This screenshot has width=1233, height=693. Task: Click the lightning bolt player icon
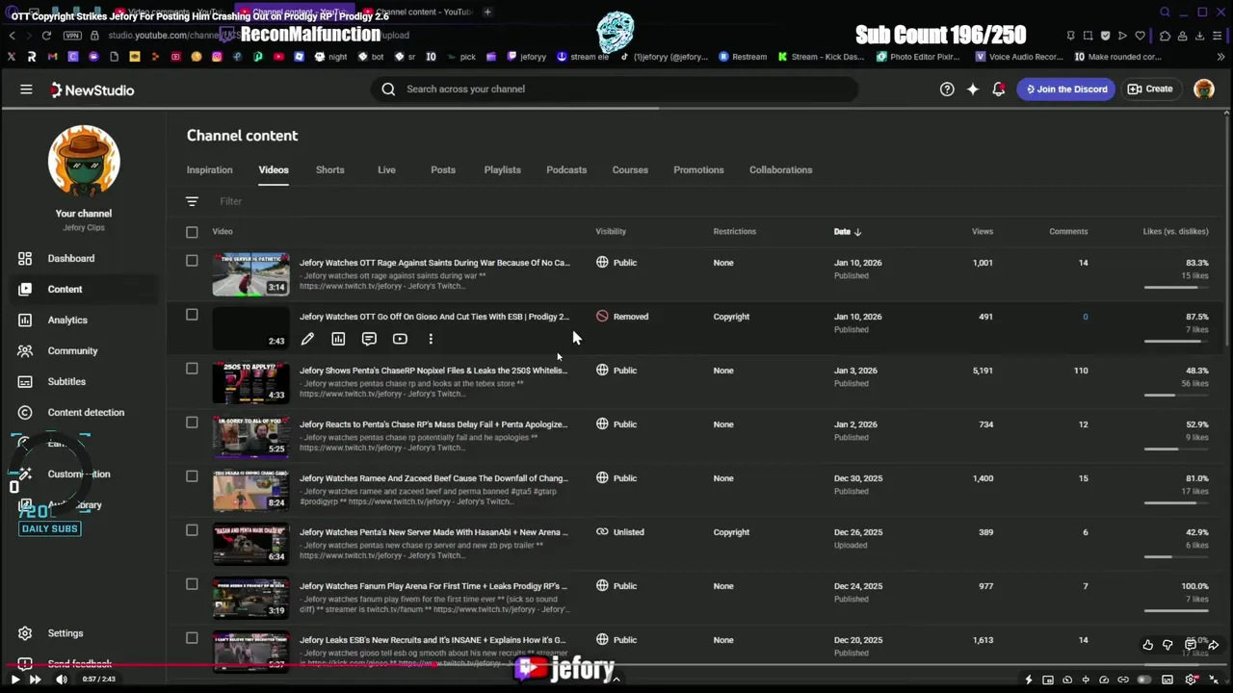1029,680
